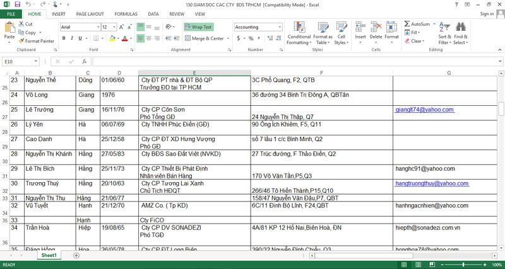Open Cell Styles gallery
Screen dimensions: 505x269
(342, 33)
